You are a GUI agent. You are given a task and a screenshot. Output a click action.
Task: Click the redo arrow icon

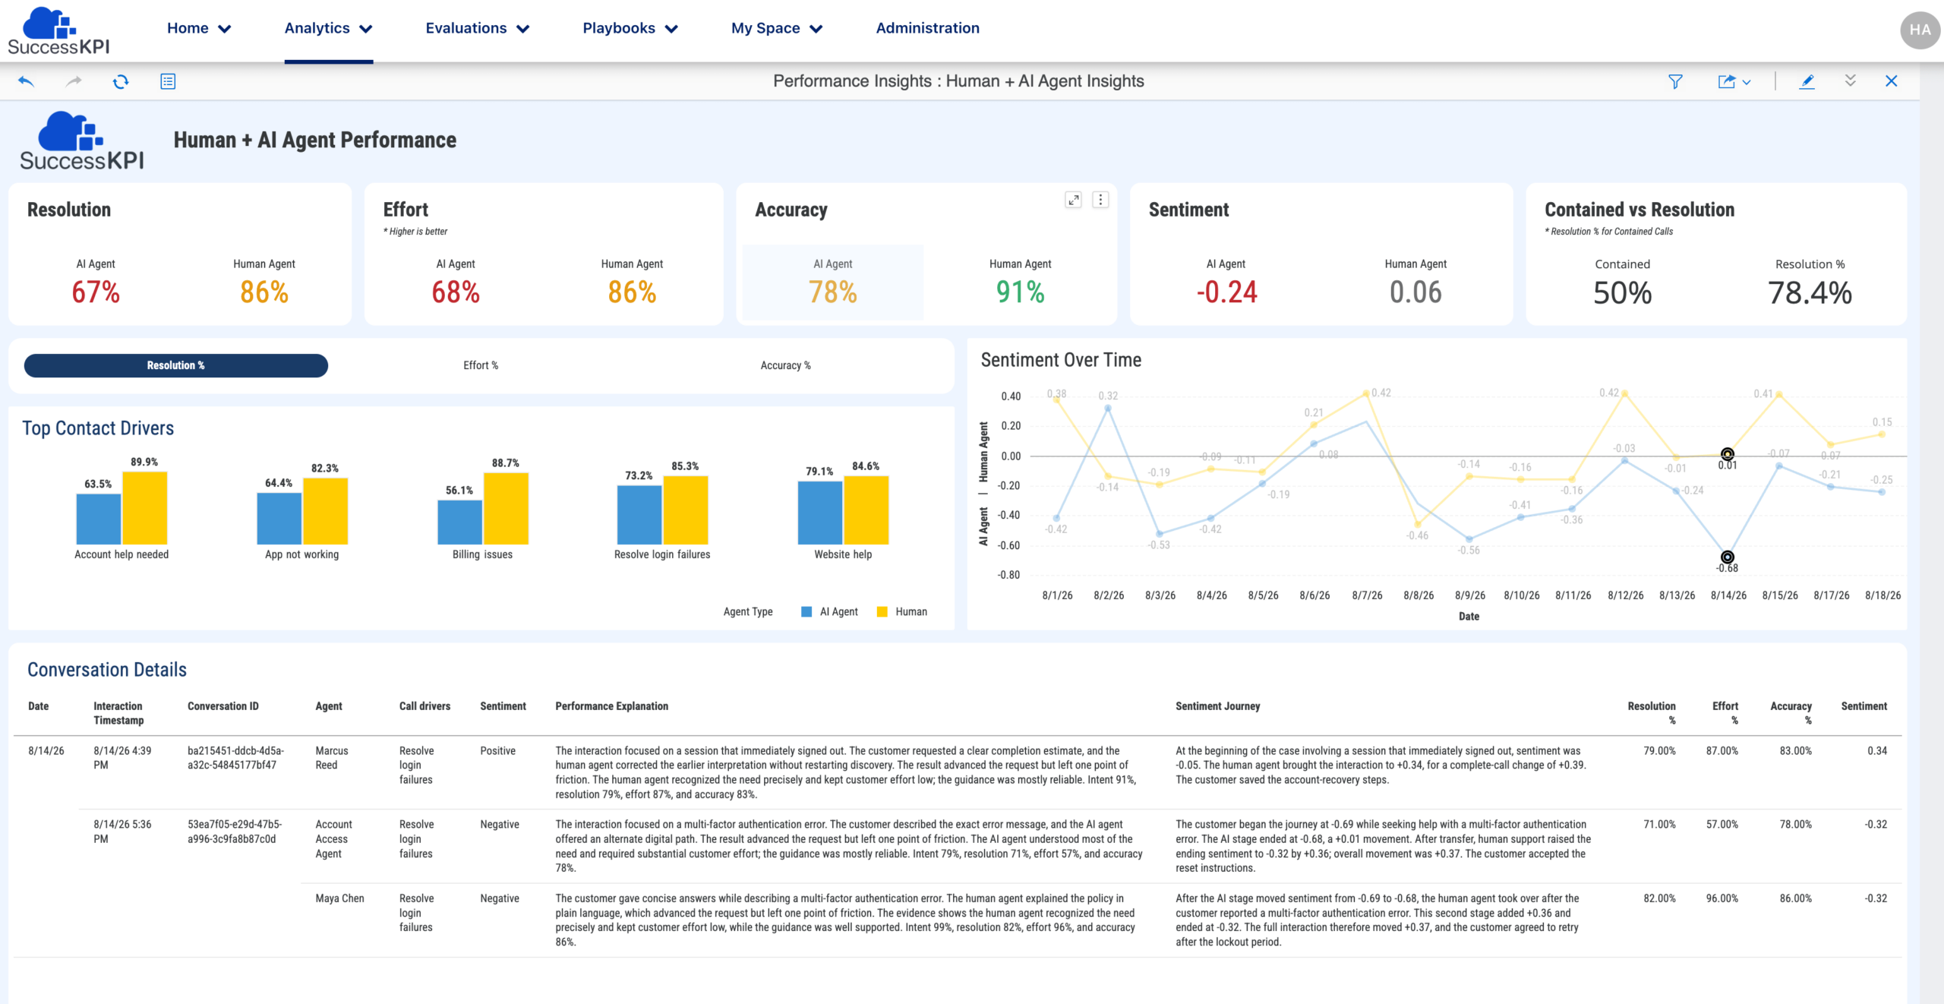[x=74, y=81]
